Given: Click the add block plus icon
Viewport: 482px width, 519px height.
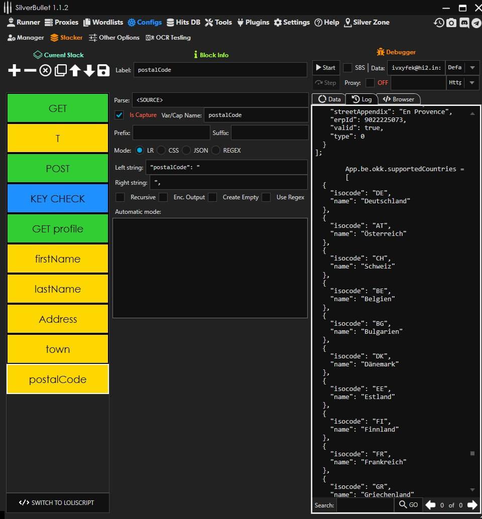Looking at the screenshot, I should (x=15, y=70).
